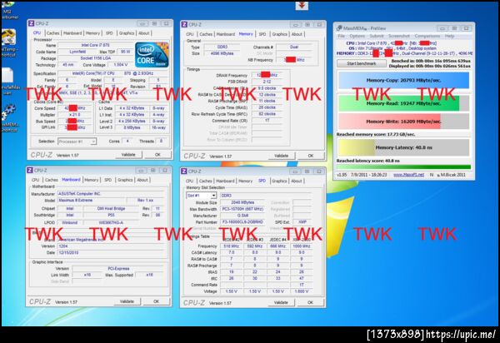Open the Processor #1 selection dropdown
The image size is (500, 343).
coord(77,141)
